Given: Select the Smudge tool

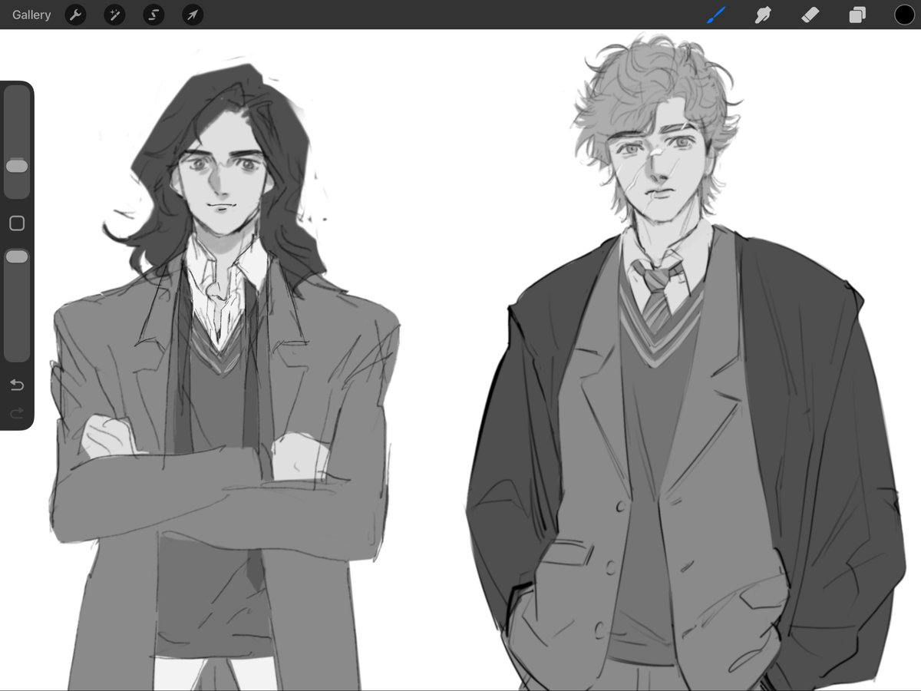Looking at the screenshot, I should click(763, 15).
